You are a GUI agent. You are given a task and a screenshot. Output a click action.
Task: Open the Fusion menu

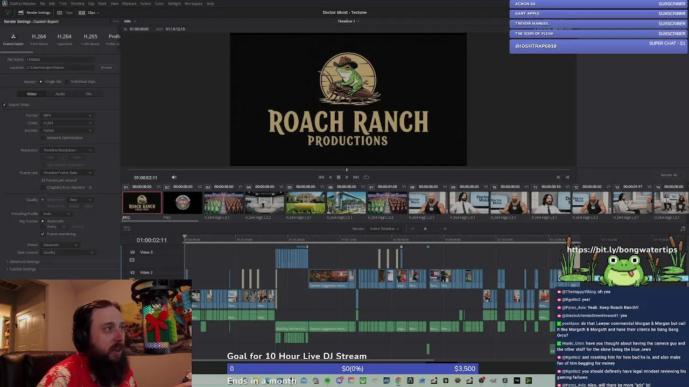(145, 4)
